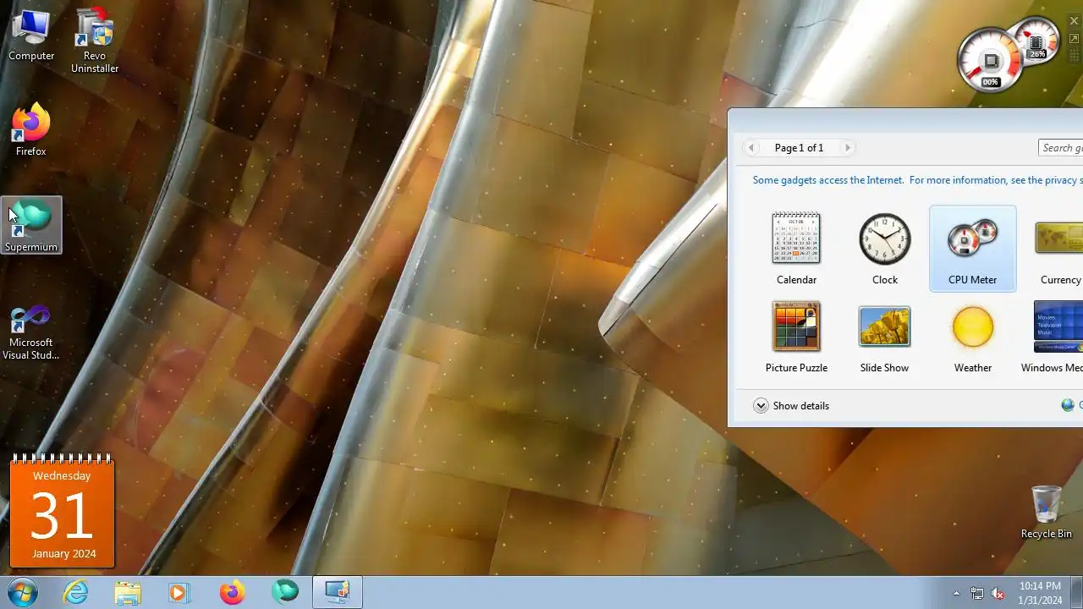The image size is (1083, 609).
Task: Click the globe icon for online gadgets
Action: (1068, 405)
